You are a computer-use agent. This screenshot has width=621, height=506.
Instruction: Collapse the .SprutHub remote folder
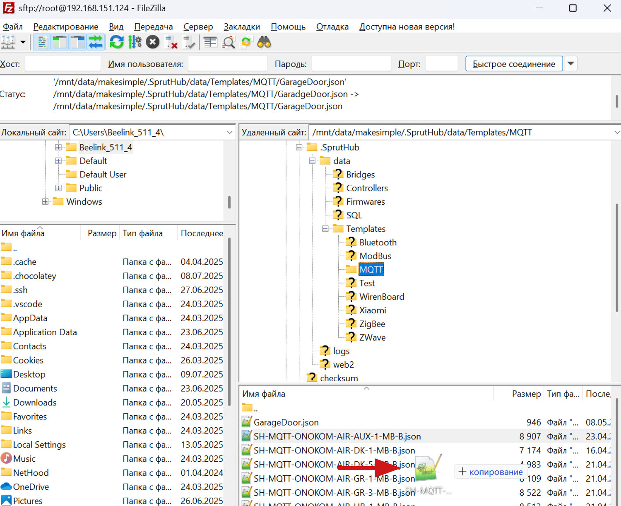click(299, 147)
